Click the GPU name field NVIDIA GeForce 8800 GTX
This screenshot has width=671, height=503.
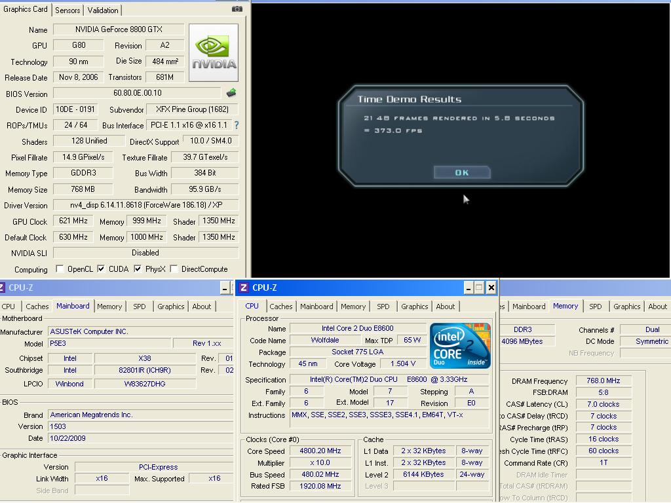119,29
